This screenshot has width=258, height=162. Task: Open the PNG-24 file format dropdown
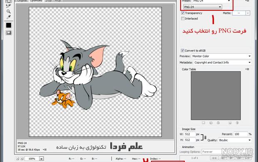203,7
